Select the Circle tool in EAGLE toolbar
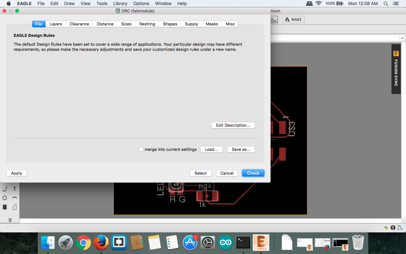 5,198
